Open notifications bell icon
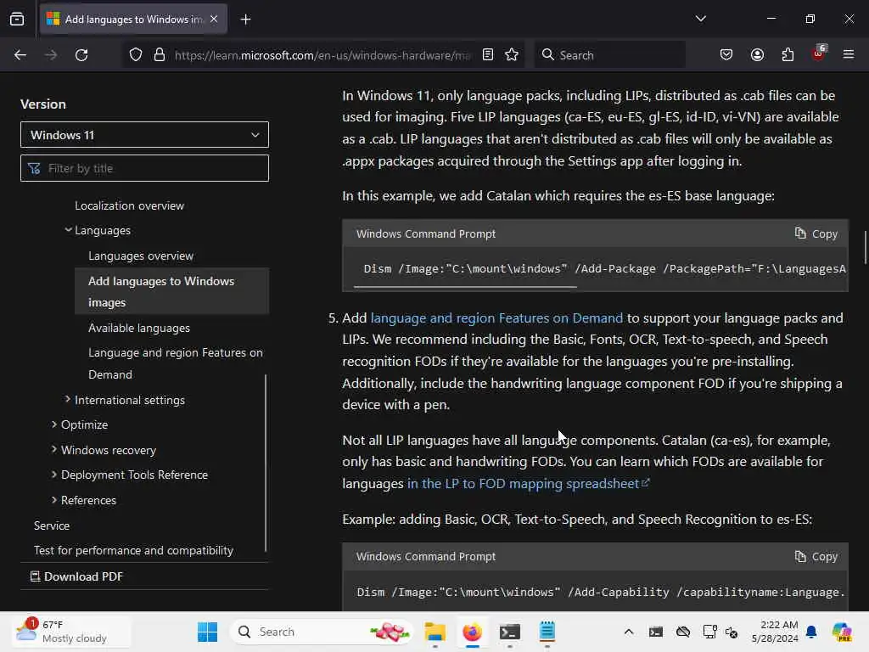This screenshot has height=652, width=869. (x=811, y=632)
